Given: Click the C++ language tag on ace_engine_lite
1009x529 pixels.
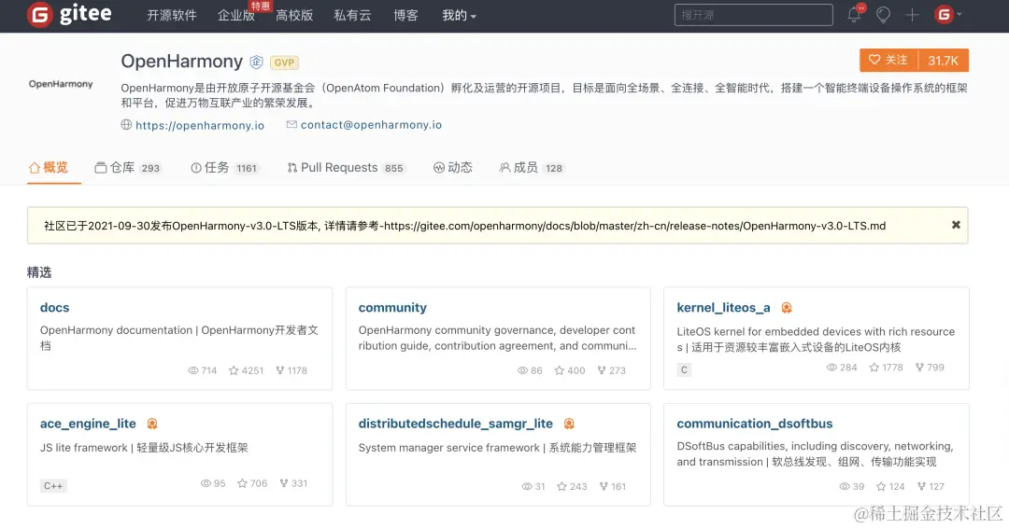Looking at the screenshot, I should (x=53, y=486).
